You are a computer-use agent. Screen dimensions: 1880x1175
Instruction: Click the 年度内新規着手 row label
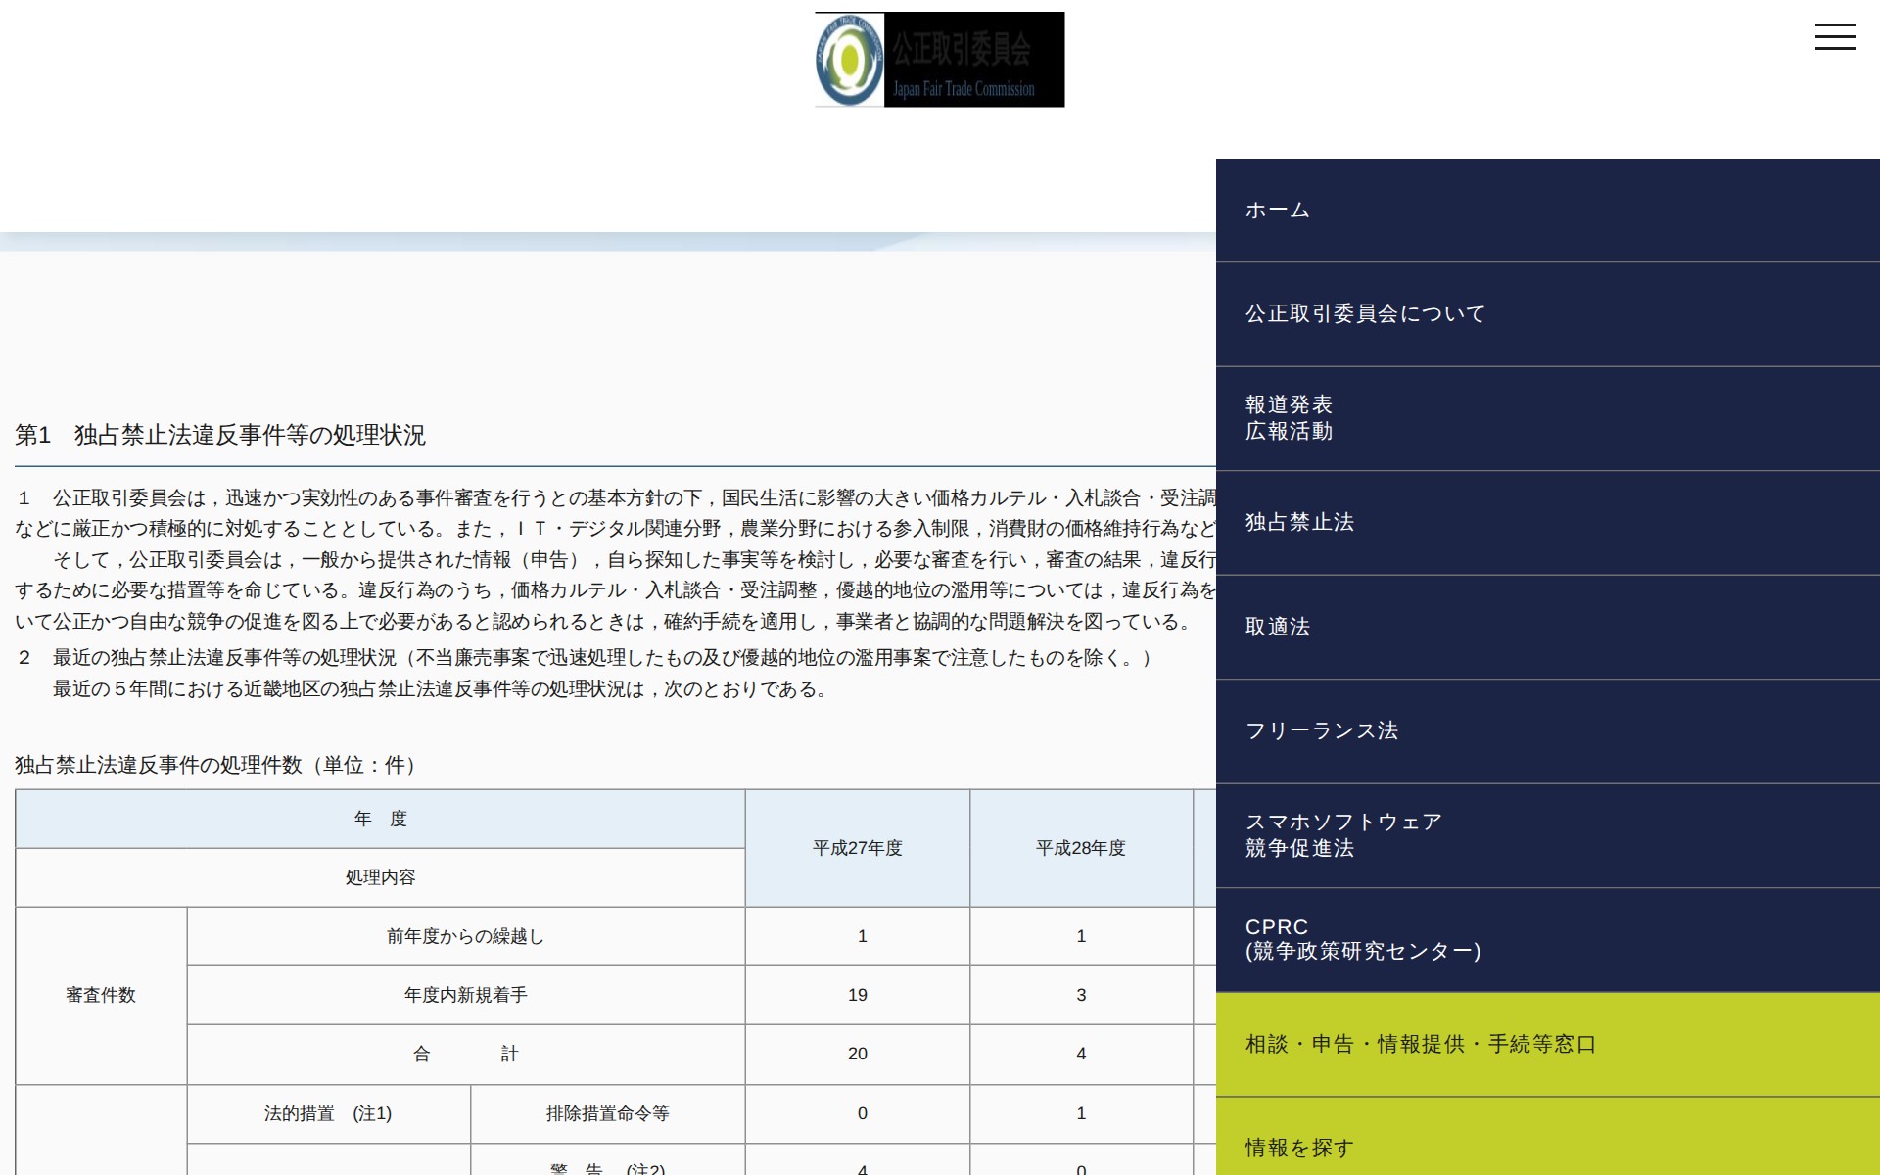tap(466, 995)
